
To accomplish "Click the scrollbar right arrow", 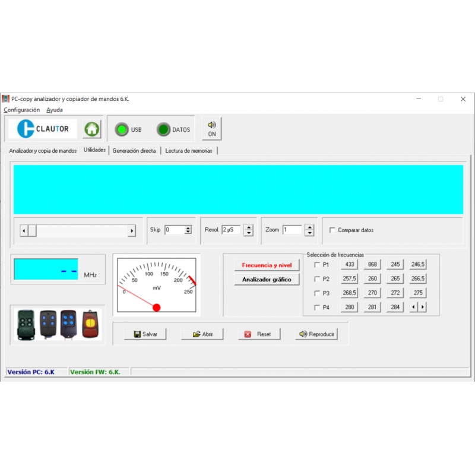I will (x=131, y=231).
